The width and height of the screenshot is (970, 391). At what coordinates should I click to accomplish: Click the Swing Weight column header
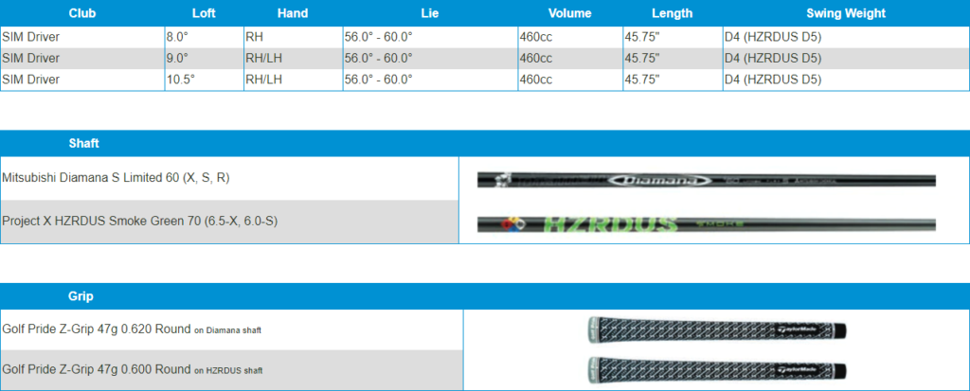coord(846,13)
